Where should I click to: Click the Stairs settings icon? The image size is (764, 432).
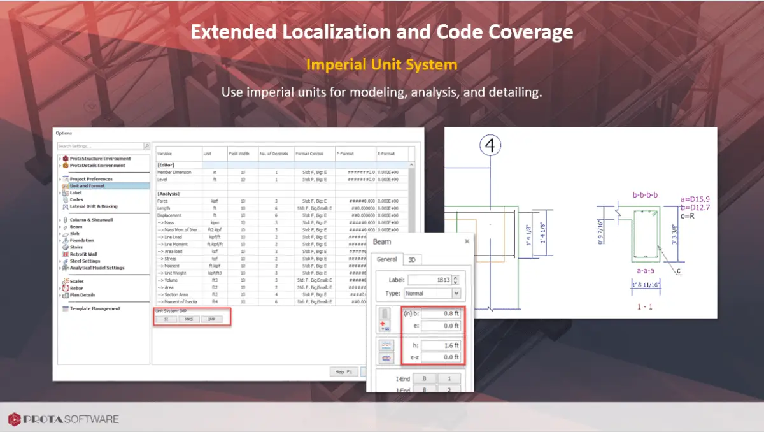[65, 247]
